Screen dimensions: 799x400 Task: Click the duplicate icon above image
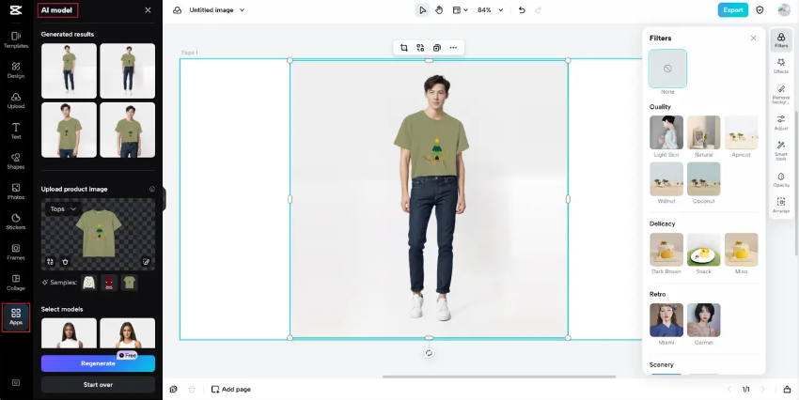tap(437, 48)
